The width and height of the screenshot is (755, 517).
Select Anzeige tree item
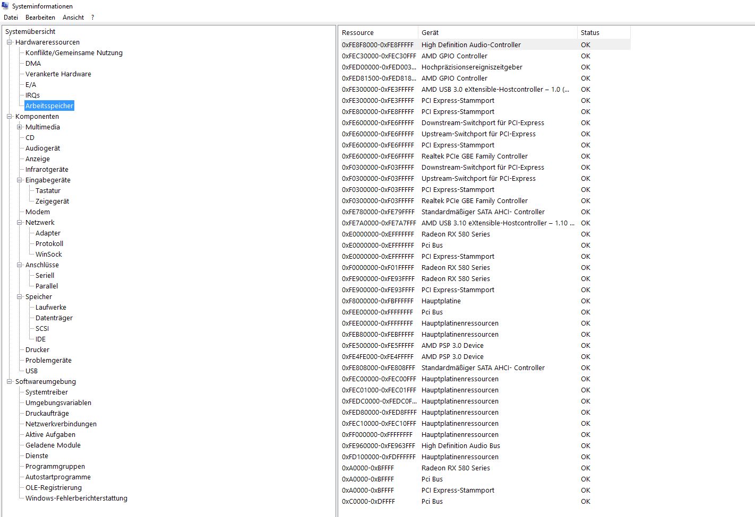(x=38, y=159)
